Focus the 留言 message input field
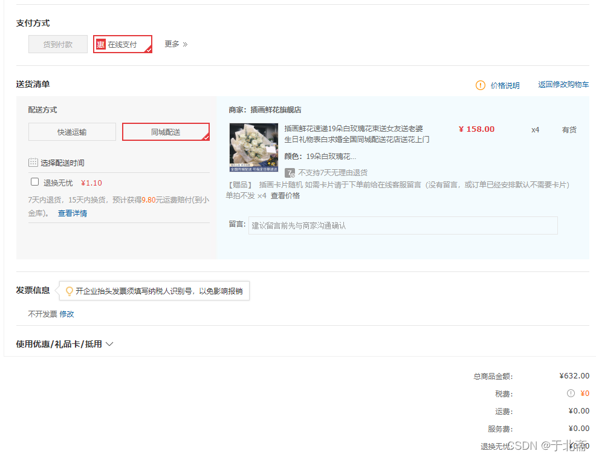 click(x=403, y=225)
